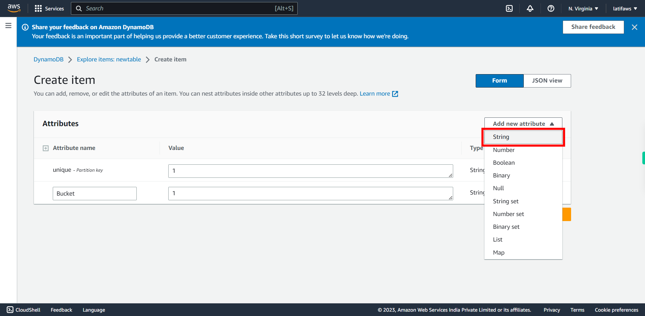The width and height of the screenshot is (645, 316).
Task: Click the CloudShell footer icon
Action: [10, 310]
